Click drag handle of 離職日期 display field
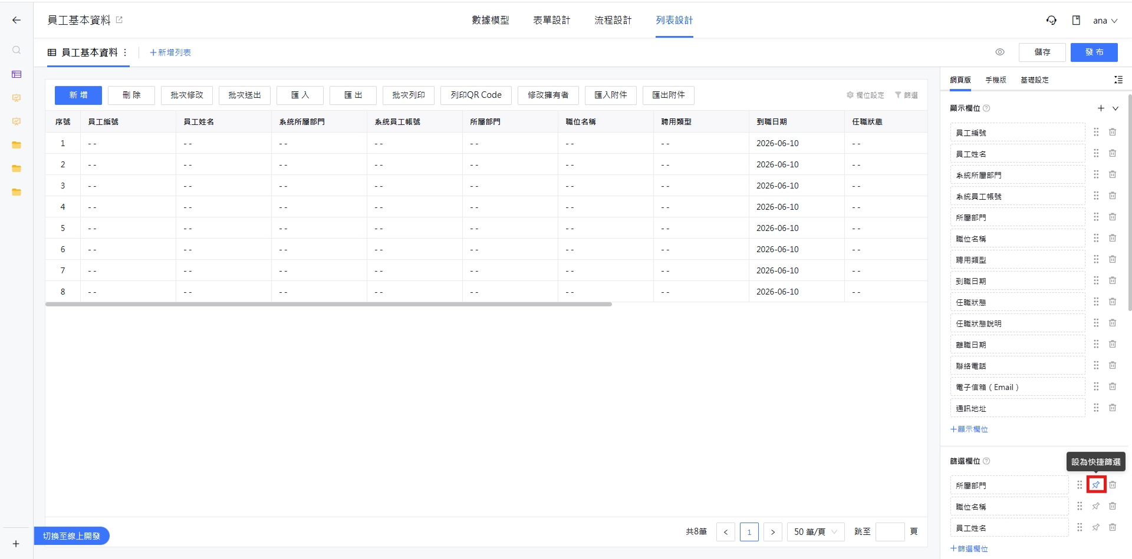Image resolution: width=1132 pixels, height=559 pixels. pos(1096,344)
